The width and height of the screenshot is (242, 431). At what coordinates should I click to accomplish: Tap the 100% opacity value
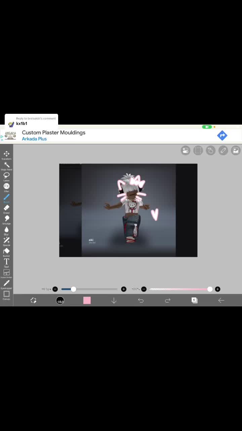(136, 289)
